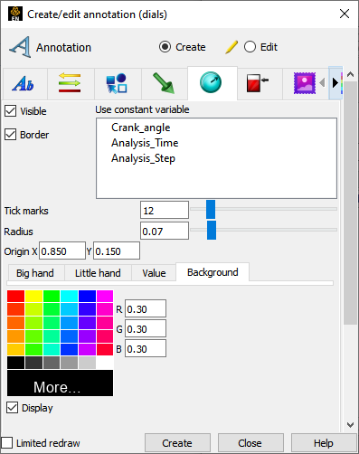Pick the white color swatch
359x454 pixels.
coord(105,363)
